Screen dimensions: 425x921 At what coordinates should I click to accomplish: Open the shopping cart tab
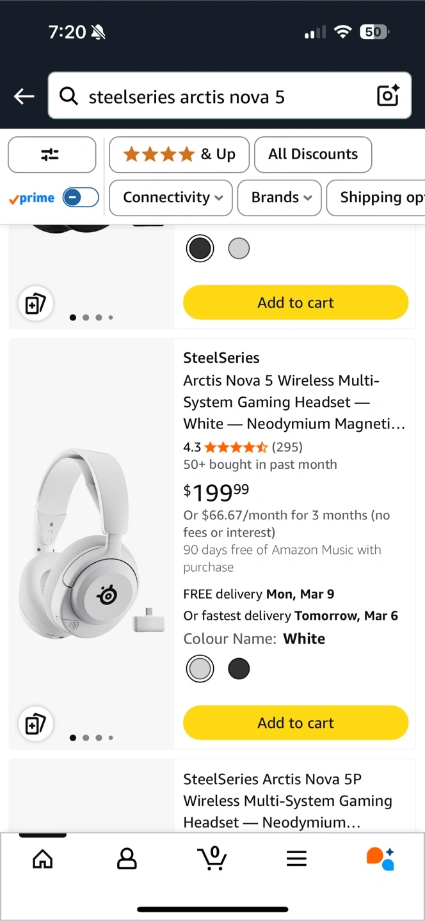tap(212, 858)
